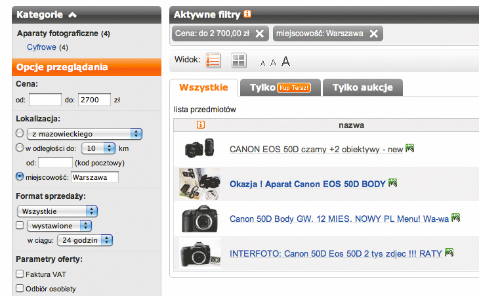Enable the 'Faktura VAT' checkbox
Viewport: 479px width, 296px height.
[20, 274]
